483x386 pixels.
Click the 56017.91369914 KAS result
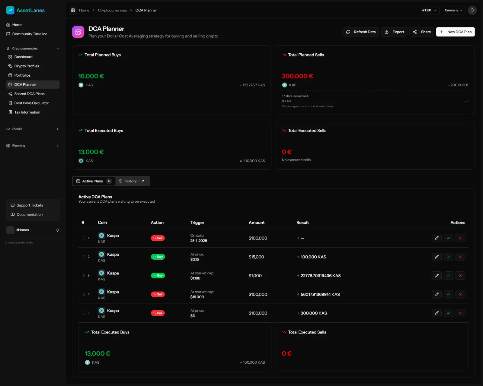(x=320, y=294)
